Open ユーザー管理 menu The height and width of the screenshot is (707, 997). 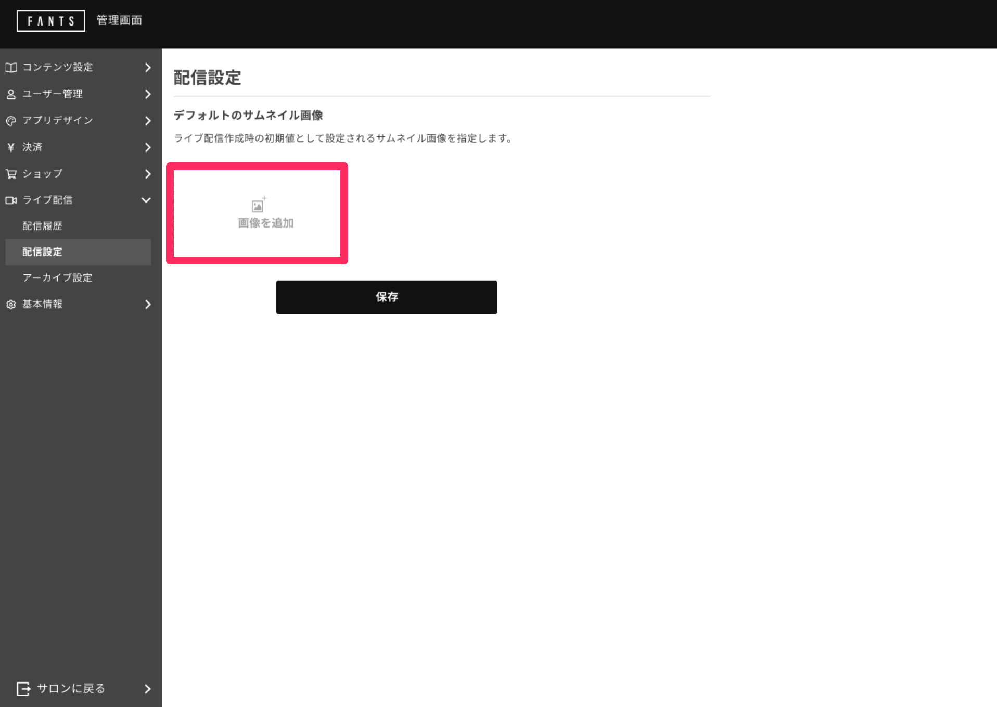click(52, 94)
